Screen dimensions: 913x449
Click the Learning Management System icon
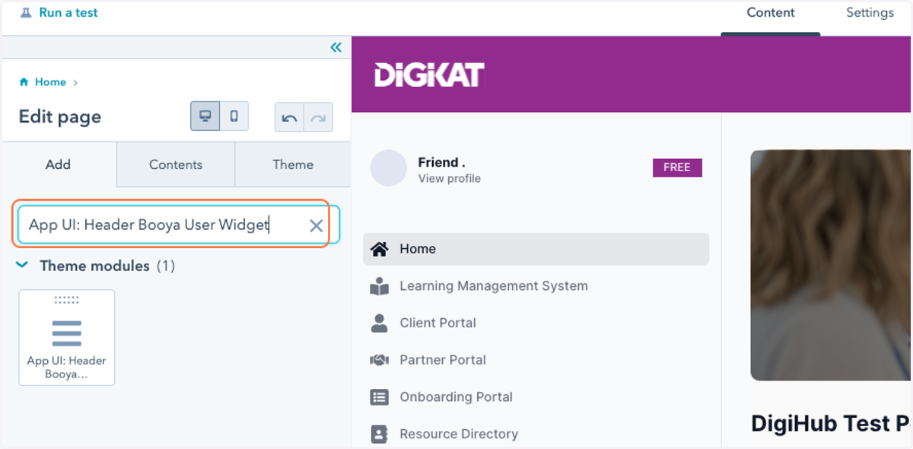click(x=379, y=286)
